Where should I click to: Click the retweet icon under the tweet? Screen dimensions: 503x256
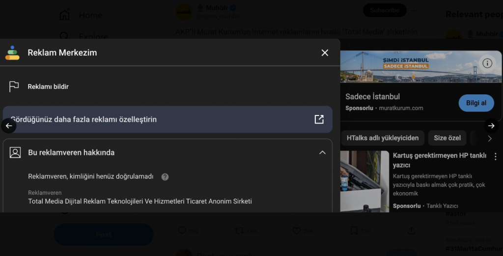(239, 230)
